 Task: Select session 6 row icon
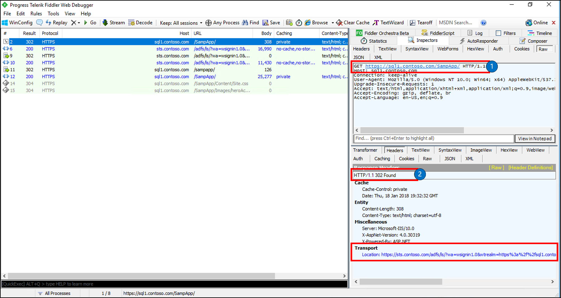6,49
